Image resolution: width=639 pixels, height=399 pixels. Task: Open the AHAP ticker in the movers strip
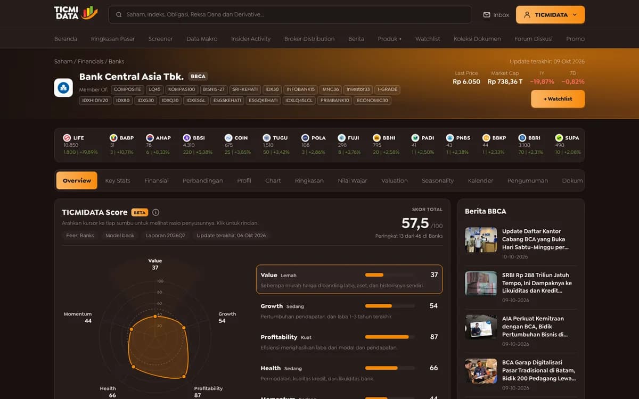click(158, 145)
